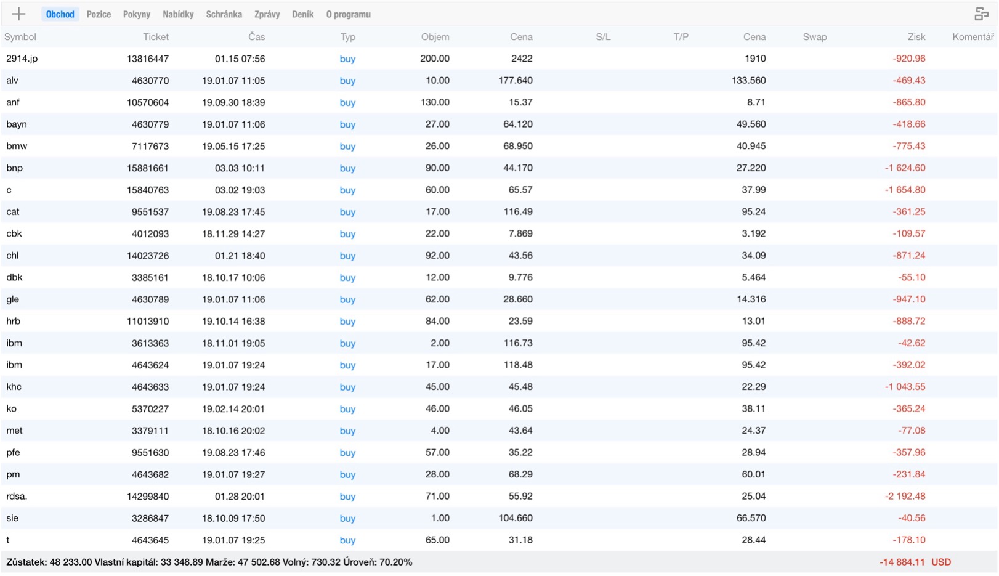Open the O programu tab
The image size is (999, 576).
(x=349, y=14)
